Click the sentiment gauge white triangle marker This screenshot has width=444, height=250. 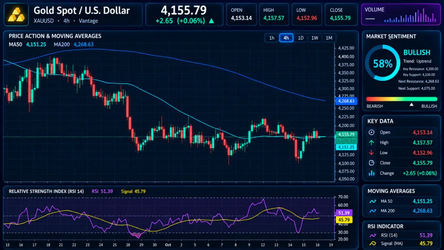pos(411,105)
